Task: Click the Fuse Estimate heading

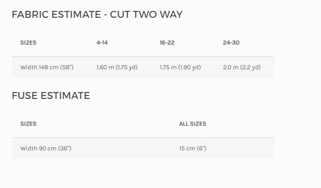Action: tap(51, 96)
